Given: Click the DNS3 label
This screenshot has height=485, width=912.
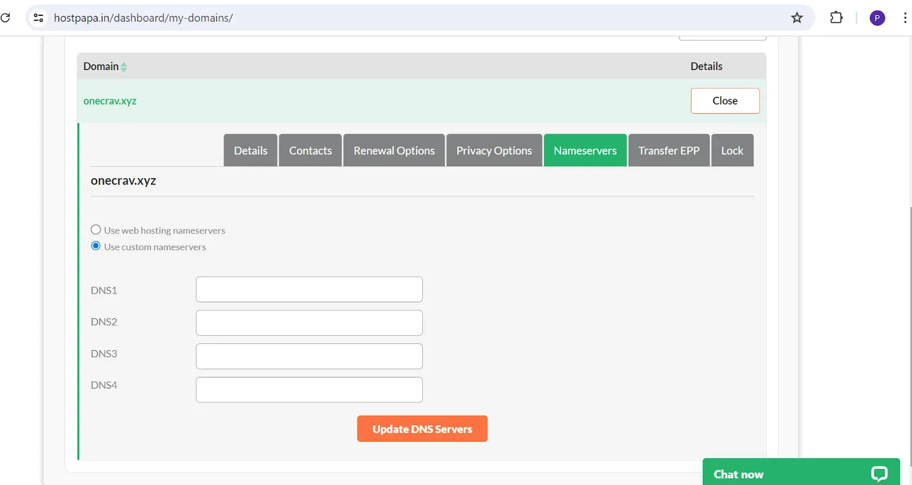Looking at the screenshot, I should pos(104,354).
